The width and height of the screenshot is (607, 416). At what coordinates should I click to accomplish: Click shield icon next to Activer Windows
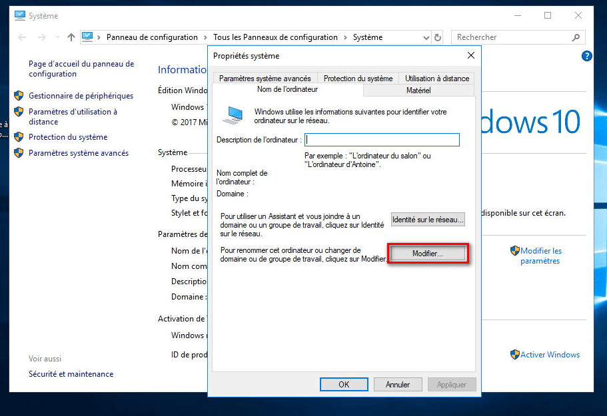click(515, 354)
